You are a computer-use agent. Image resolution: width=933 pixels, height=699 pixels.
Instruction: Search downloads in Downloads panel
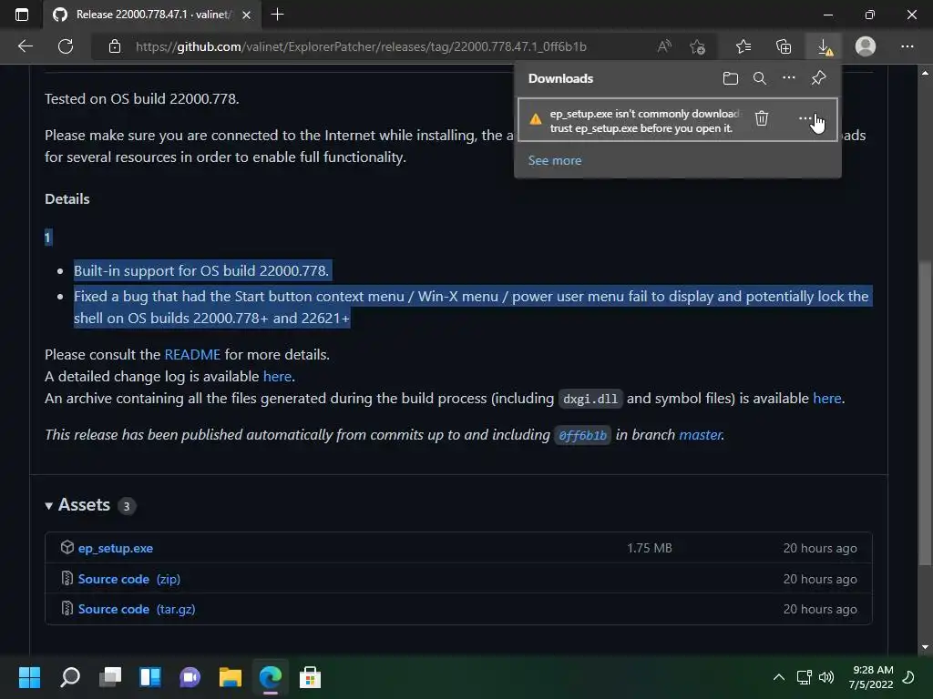click(x=759, y=78)
